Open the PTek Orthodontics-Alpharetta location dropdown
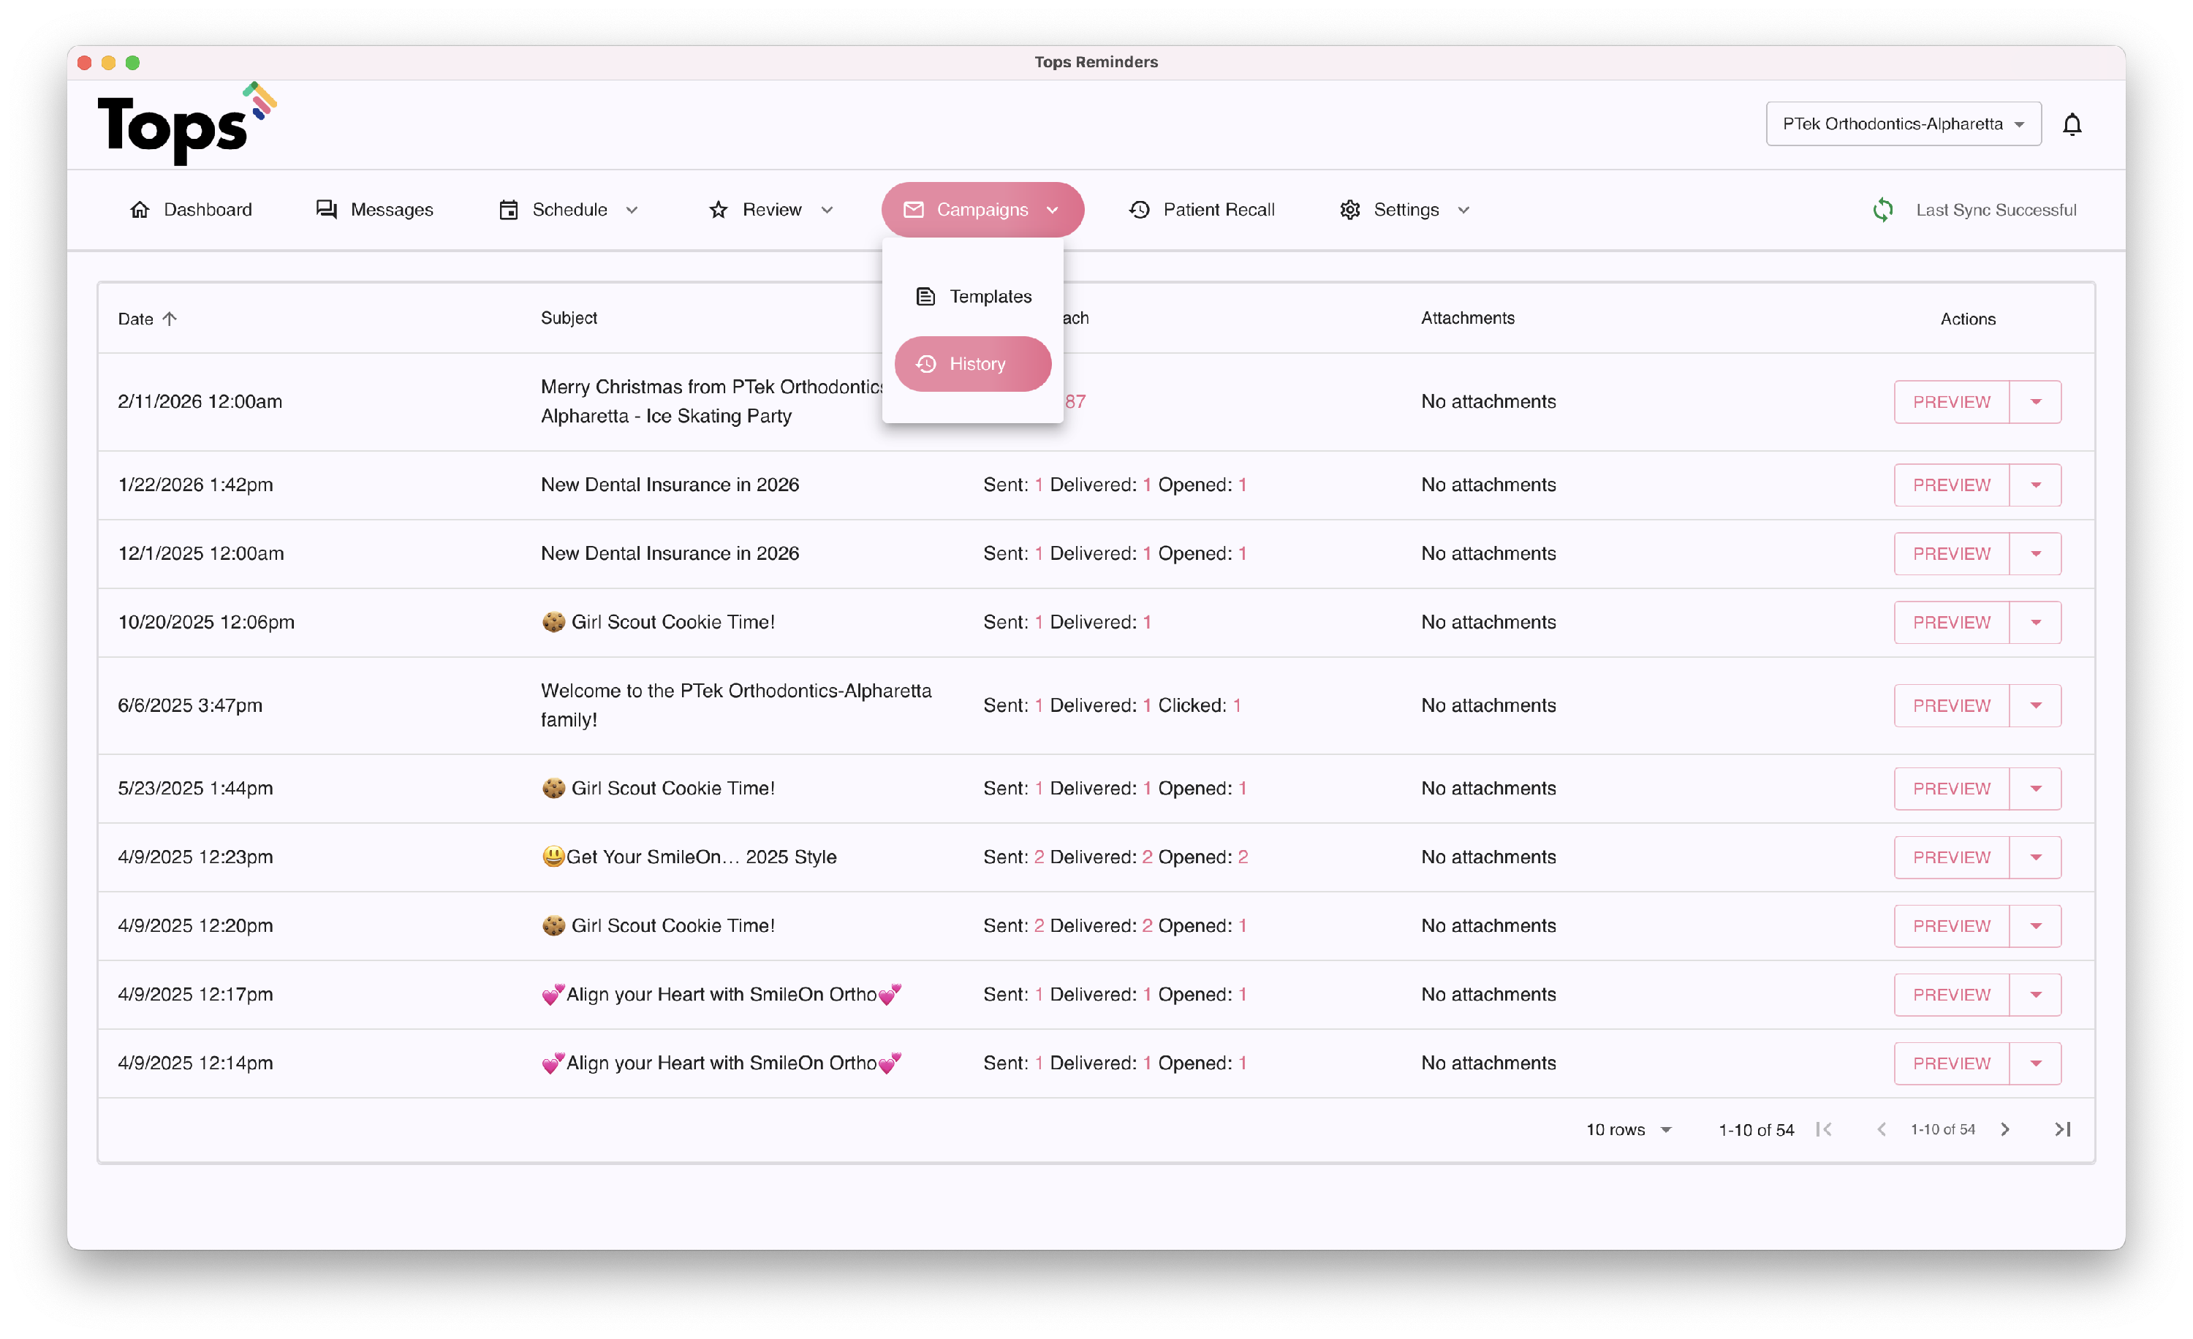The height and width of the screenshot is (1339, 2193). coord(1903,124)
